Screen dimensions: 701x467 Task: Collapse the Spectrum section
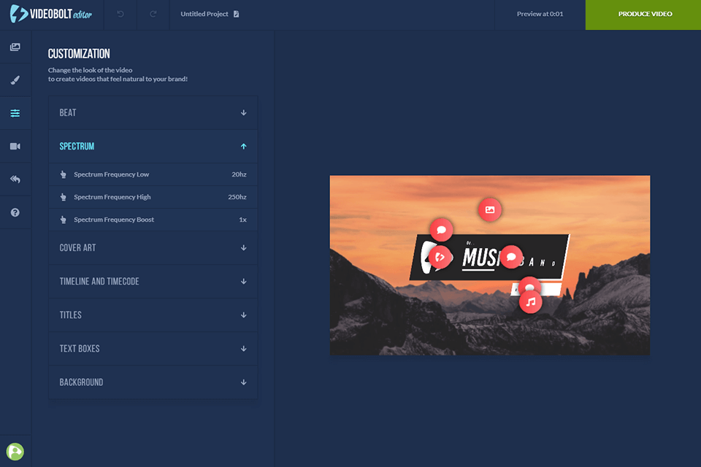[153, 147]
